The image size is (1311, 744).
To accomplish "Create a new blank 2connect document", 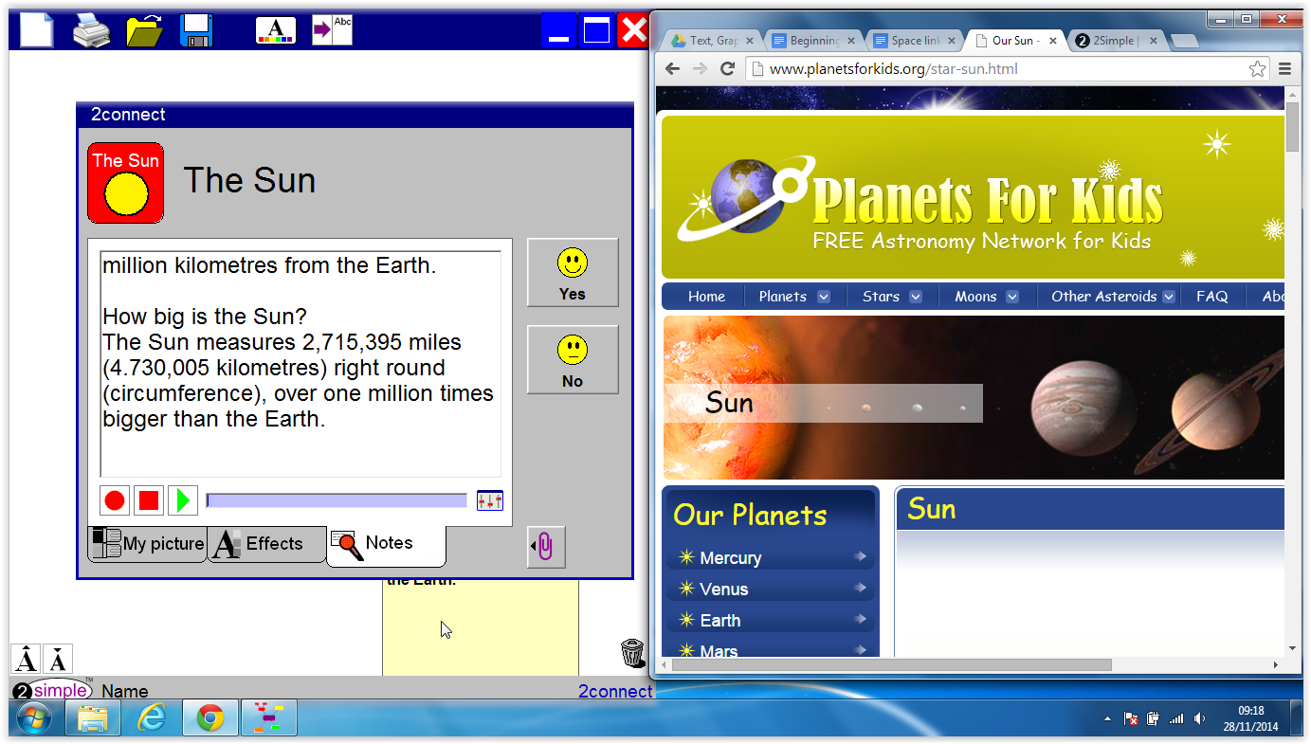I will point(36,29).
